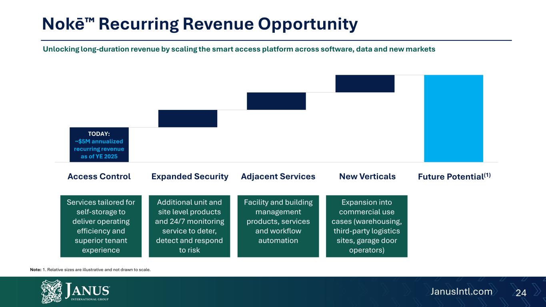Click the "New Verticals" axis label
This screenshot has height=307, width=546.
(367, 176)
